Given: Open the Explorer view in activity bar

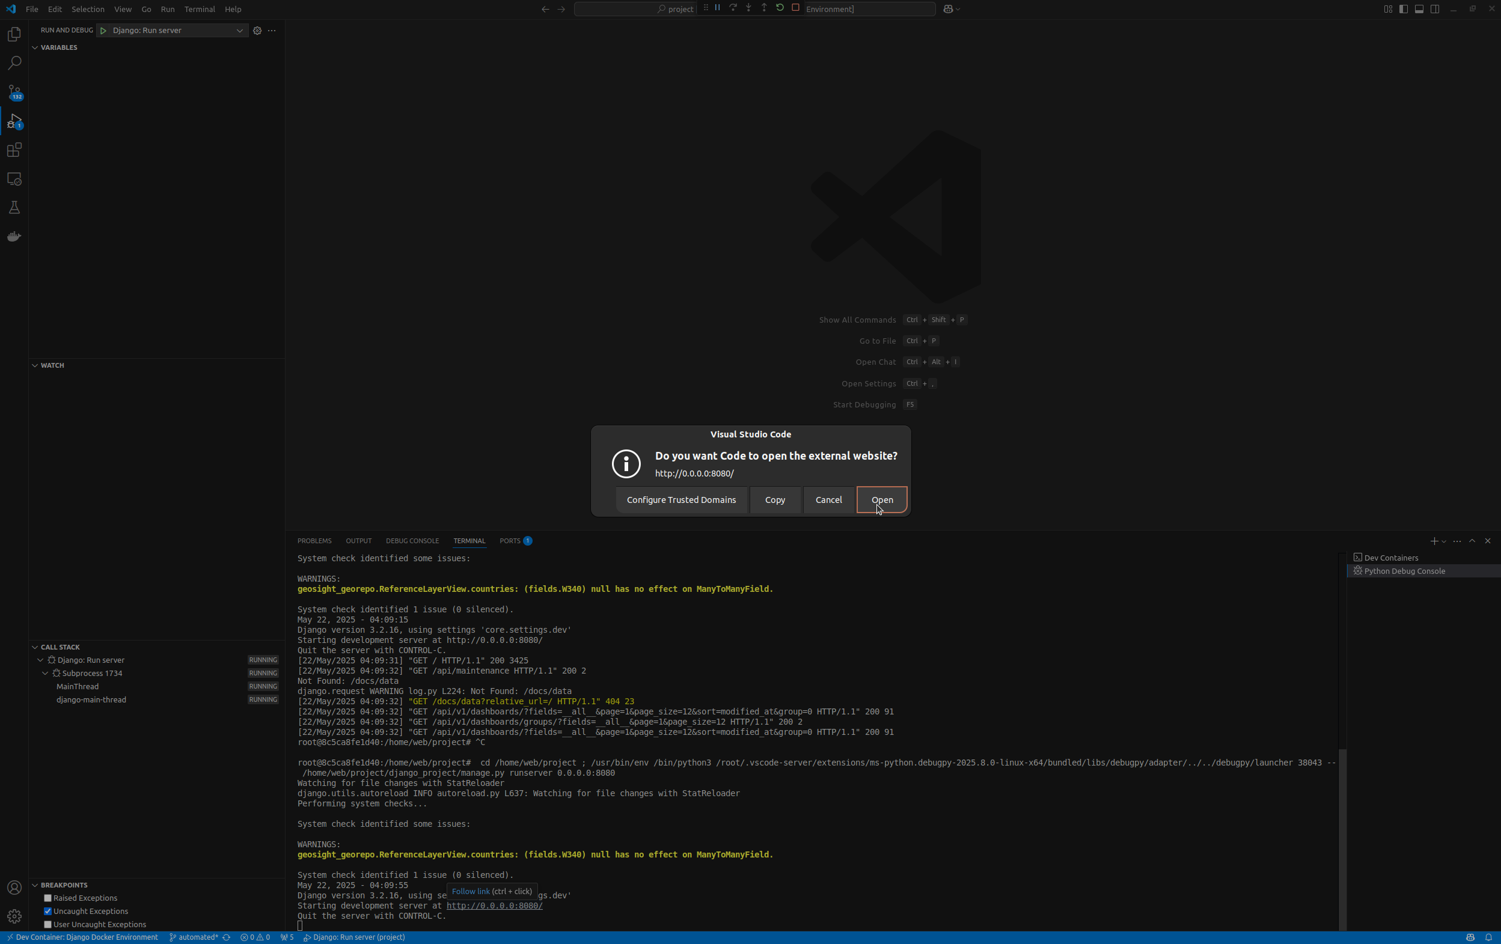Looking at the screenshot, I should pyautogui.click(x=14, y=34).
